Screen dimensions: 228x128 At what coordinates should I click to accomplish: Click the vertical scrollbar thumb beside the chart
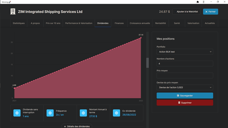coord(147,63)
